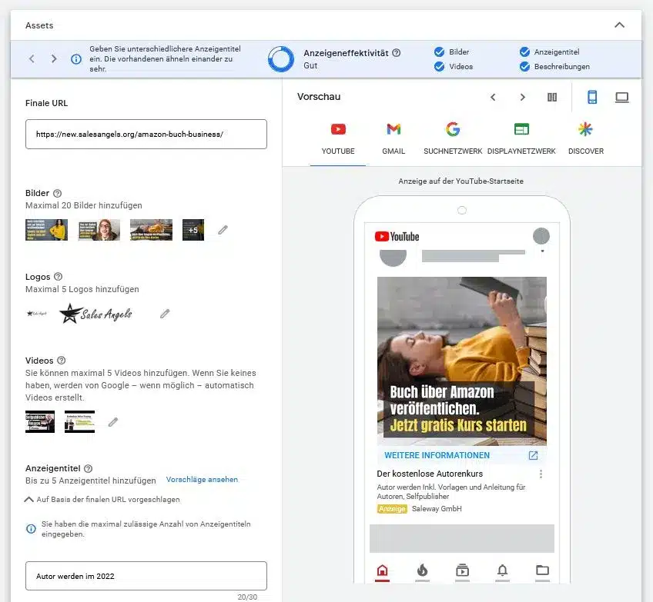The height and width of the screenshot is (602, 653).
Task: Tap the Home icon in preview navigation
Action: click(382, 570)
